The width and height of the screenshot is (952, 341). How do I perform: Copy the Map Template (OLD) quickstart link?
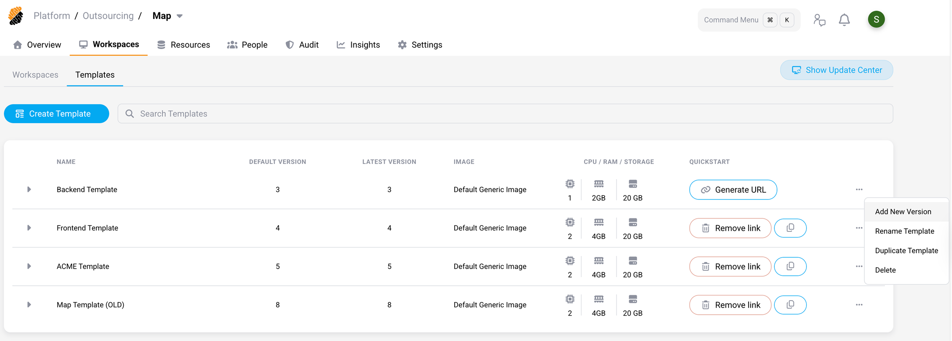point(790,305)
